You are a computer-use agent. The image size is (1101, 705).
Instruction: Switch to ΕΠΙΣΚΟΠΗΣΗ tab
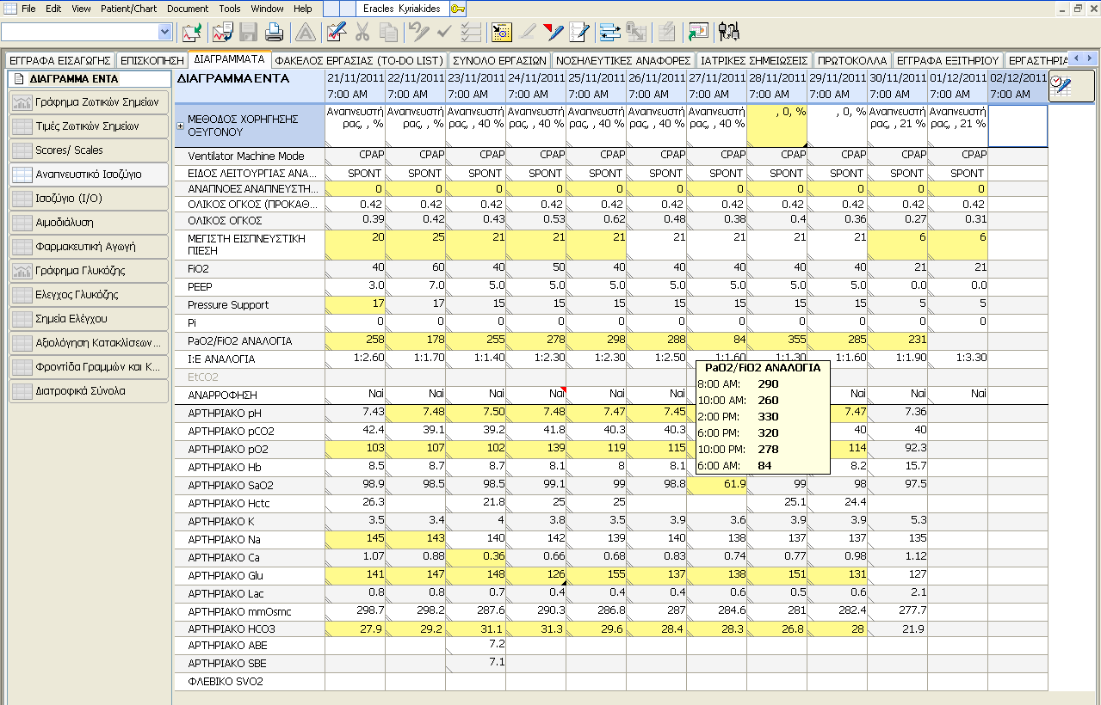click(152, 60)
